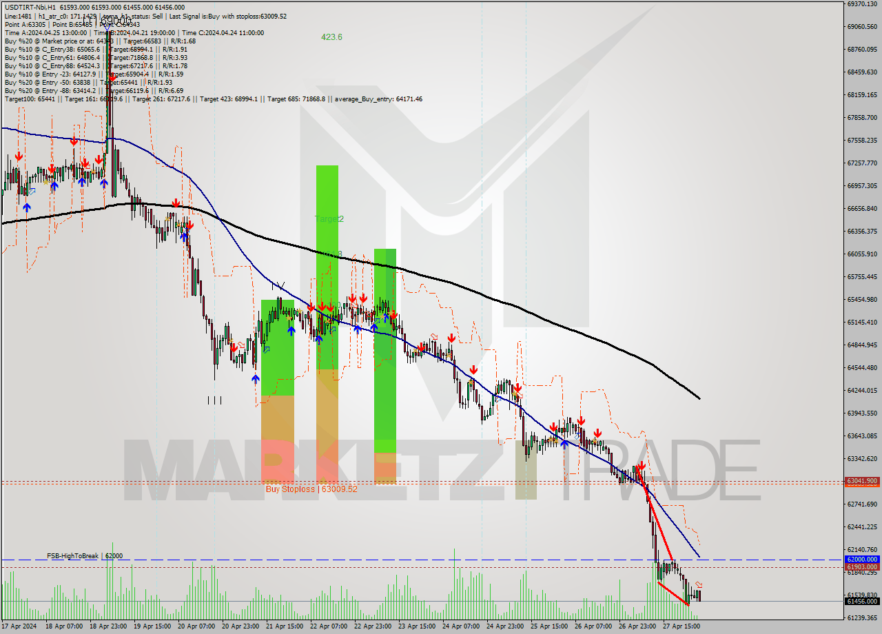
Task: Click the 67858.700 price axis label
Action: tap(861, 117)
